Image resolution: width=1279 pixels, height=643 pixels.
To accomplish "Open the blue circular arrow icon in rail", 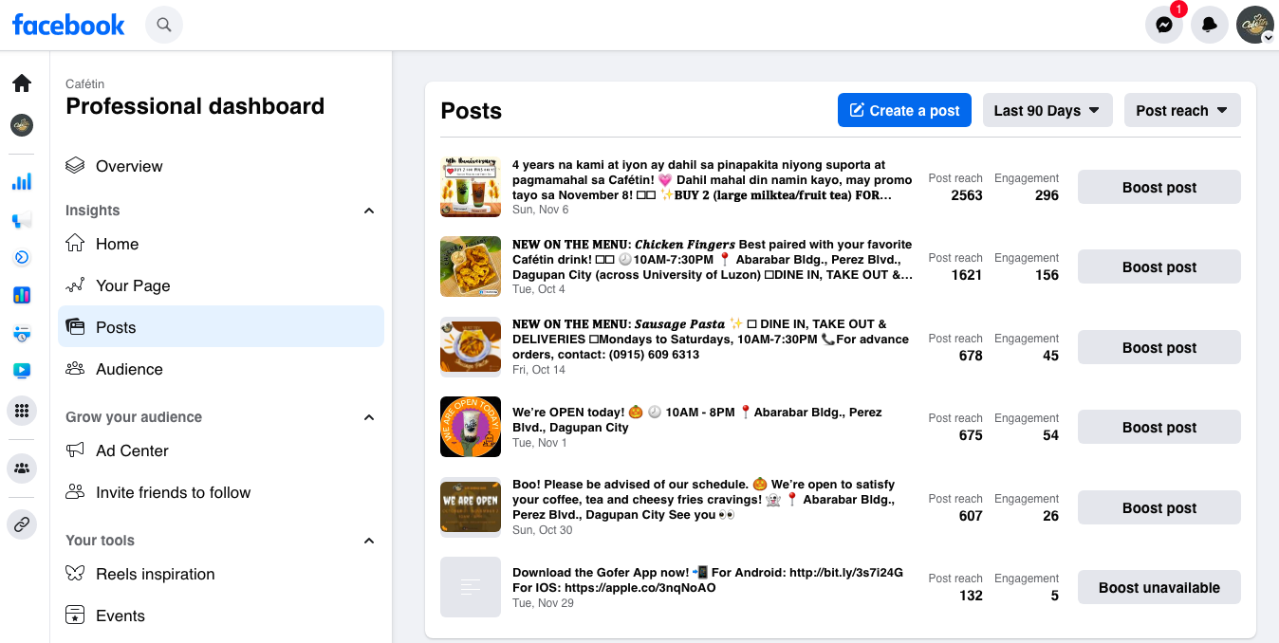I will click(22, 257).
